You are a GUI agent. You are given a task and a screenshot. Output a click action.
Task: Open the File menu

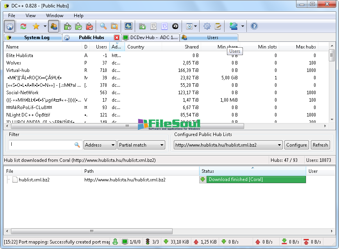coord(12,16)
